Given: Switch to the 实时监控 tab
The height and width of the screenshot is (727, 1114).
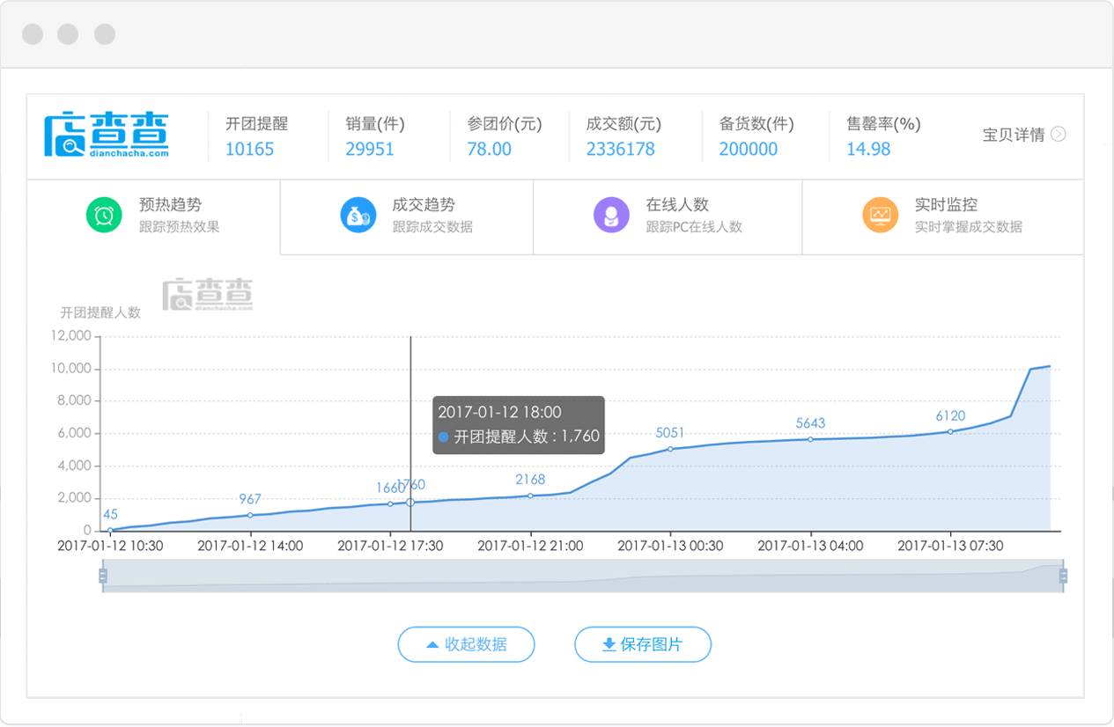Looking at the screenshot, I should click(x=943, y=217).
